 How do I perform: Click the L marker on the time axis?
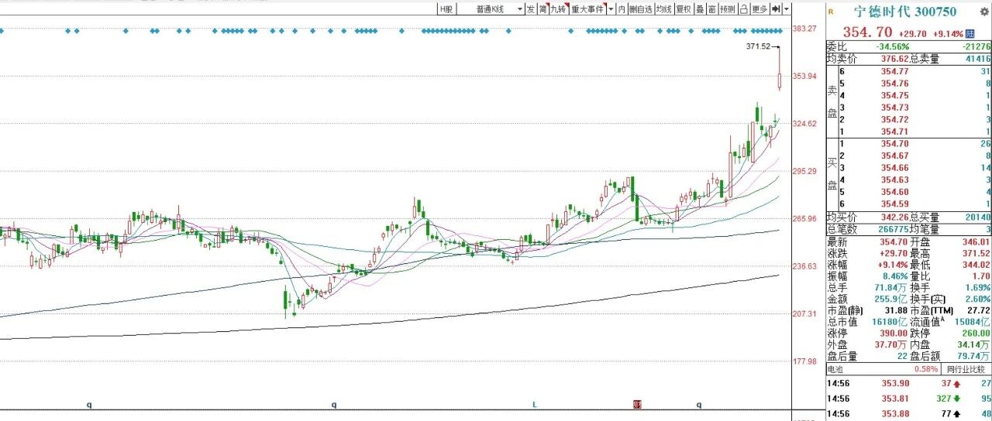(534, 404)
